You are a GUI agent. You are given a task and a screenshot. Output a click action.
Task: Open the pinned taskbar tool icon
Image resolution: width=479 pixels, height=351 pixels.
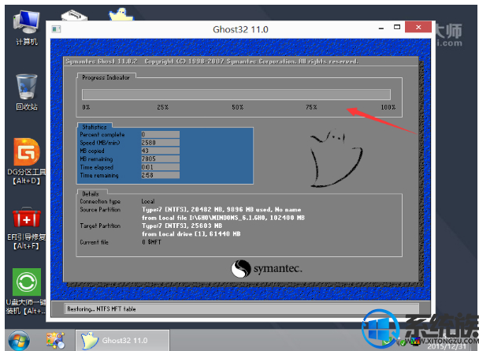click(55, 340)
